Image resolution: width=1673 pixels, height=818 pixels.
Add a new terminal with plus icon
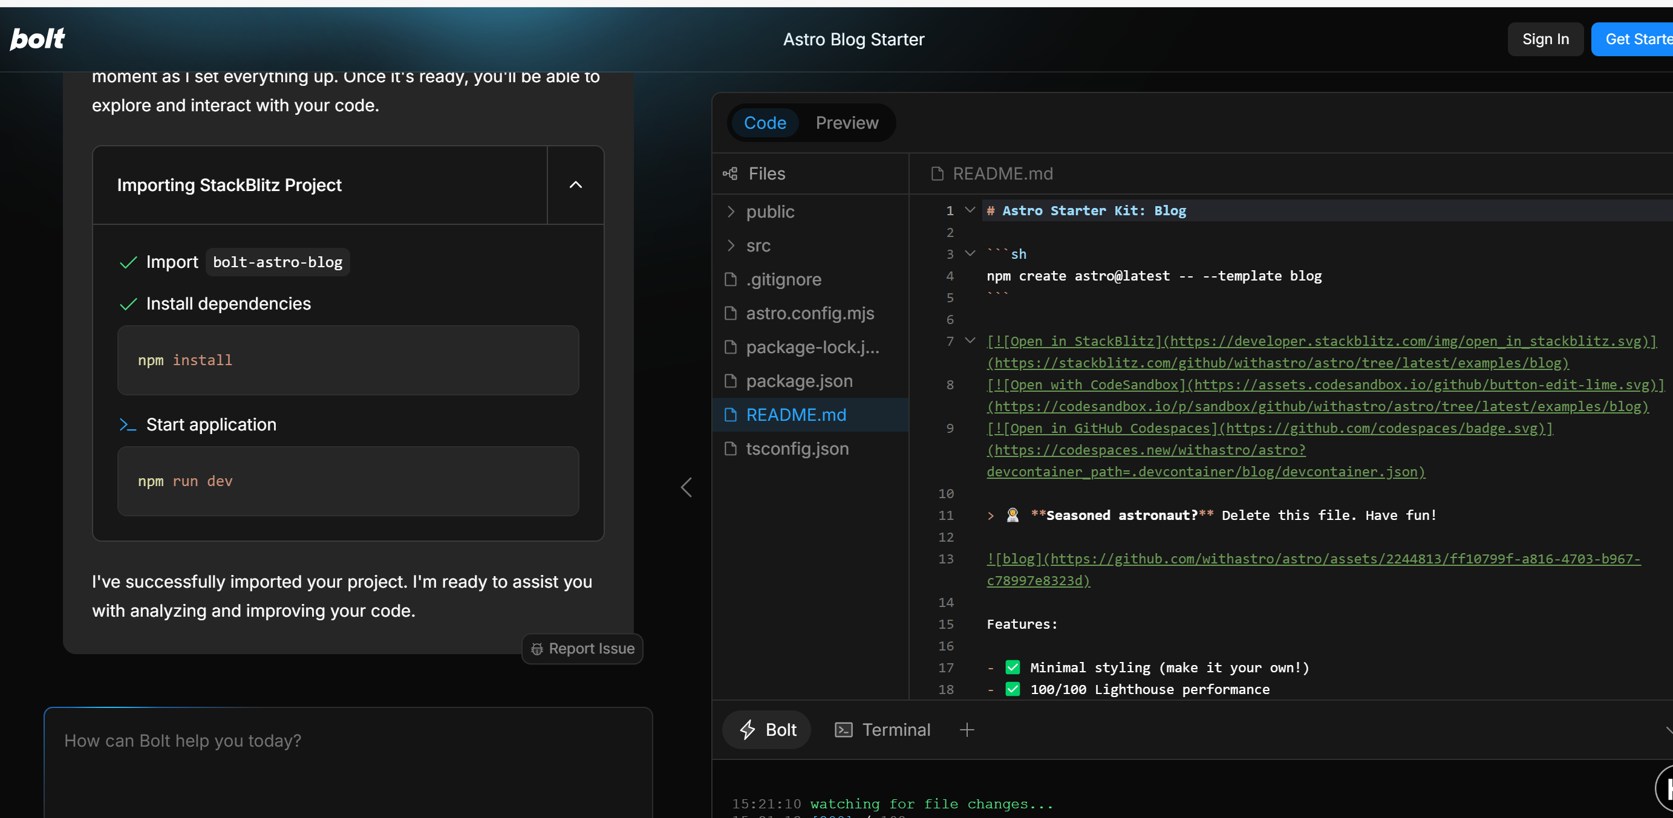pos(967,730)
